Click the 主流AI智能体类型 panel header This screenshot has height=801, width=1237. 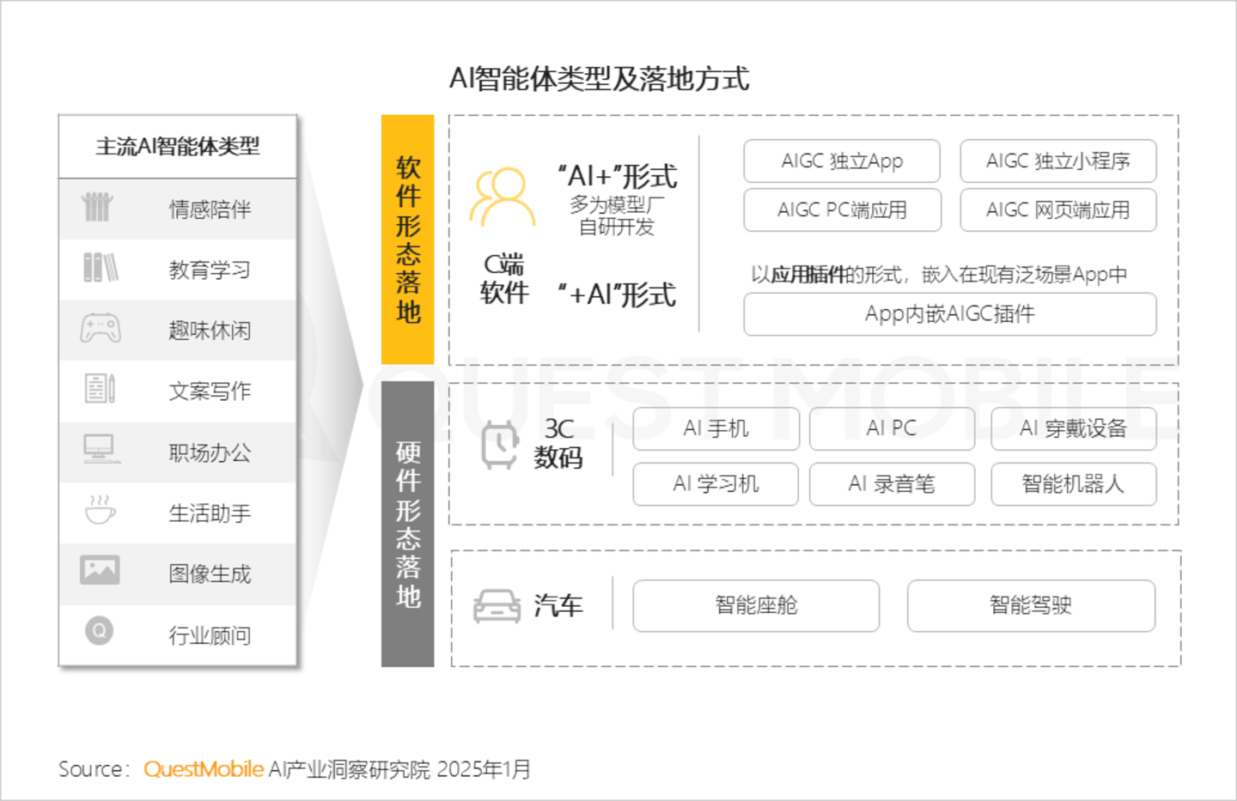[178, 147]
